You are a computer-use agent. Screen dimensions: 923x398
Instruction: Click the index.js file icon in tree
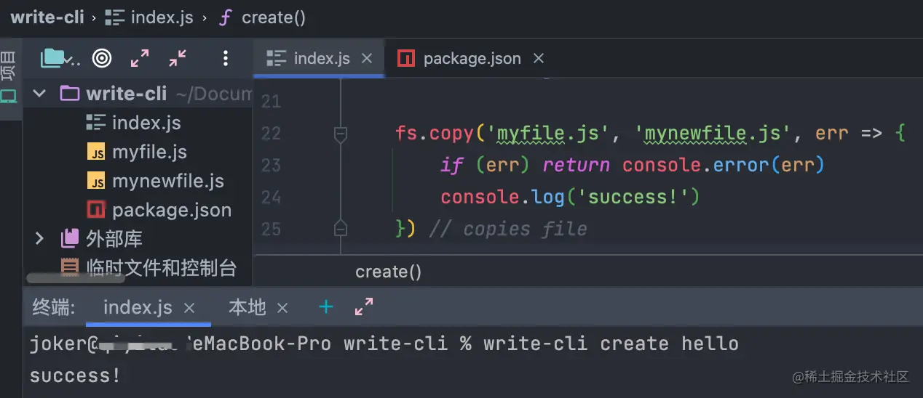tap(95, 123)
